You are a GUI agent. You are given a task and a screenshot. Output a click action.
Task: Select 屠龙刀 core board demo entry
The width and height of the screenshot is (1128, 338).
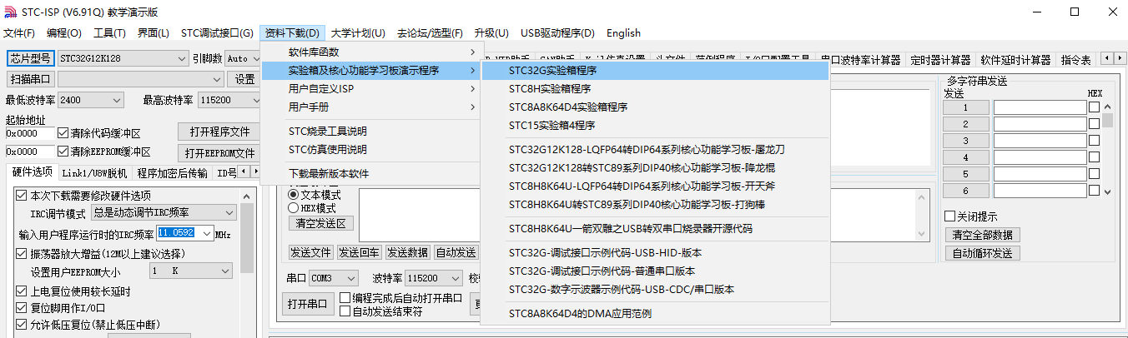tap(655, 150)
